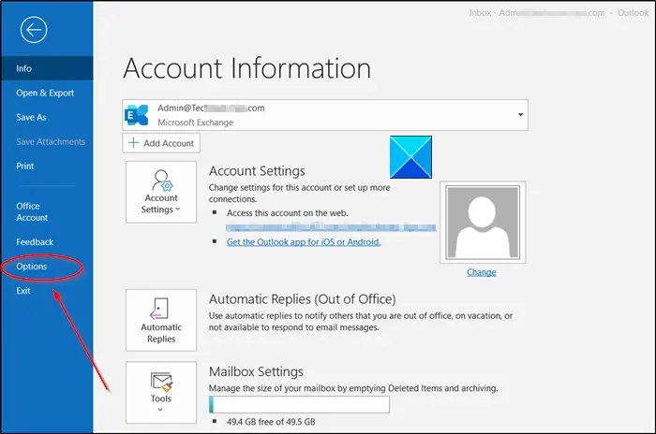Choose Save As in the sidebar
The width and height of the screenshot is (656, 434).
click(x=31, y=117)
